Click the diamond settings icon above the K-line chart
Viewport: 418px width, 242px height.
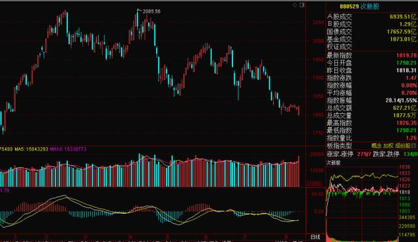point(295,5)
